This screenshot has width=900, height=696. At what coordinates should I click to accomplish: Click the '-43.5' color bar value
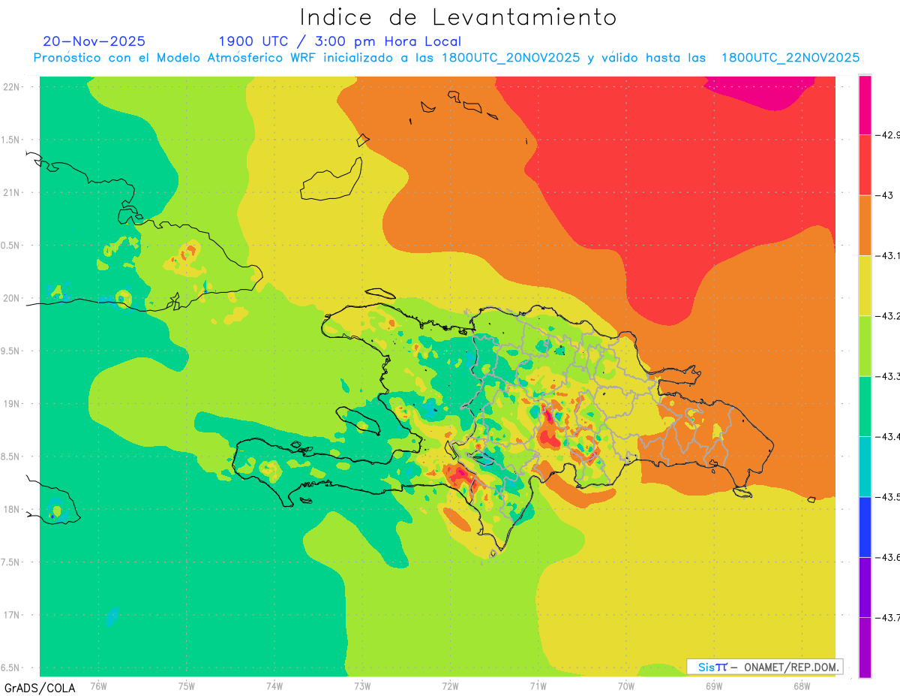pos(888,497)
